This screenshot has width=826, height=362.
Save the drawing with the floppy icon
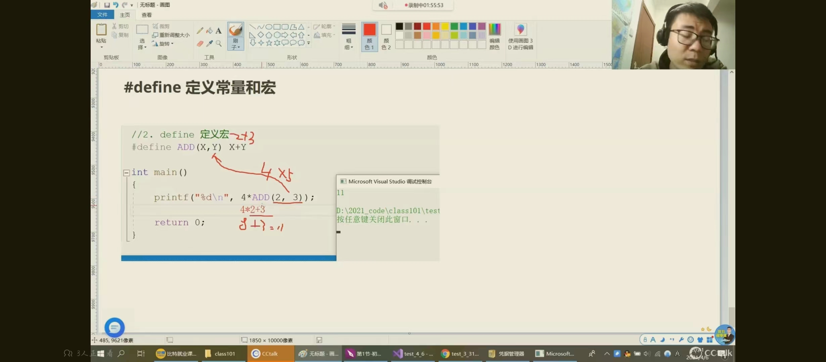point(107,5)
